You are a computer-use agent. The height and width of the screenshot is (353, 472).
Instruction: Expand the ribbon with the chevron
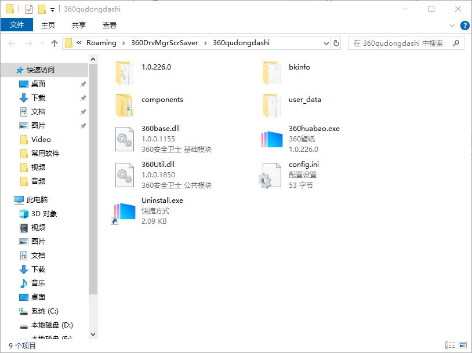coord(452,26)
